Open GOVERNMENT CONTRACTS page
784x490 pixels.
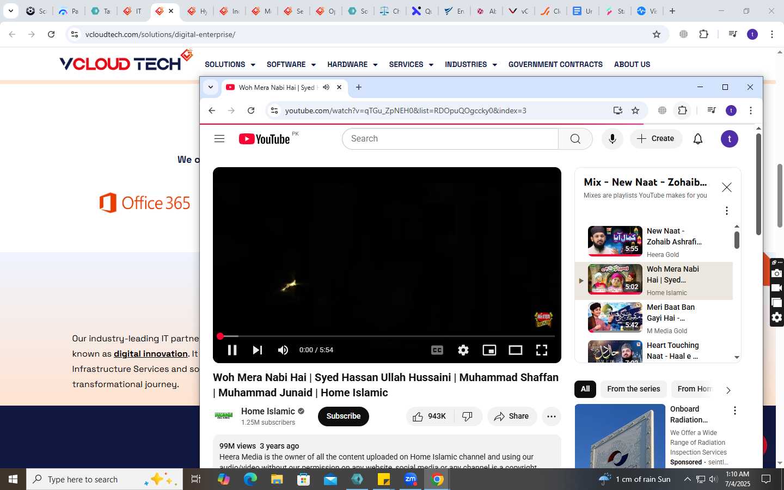[555, 64]
